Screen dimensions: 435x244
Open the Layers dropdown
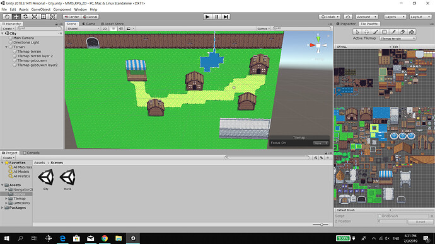point(395,17)
